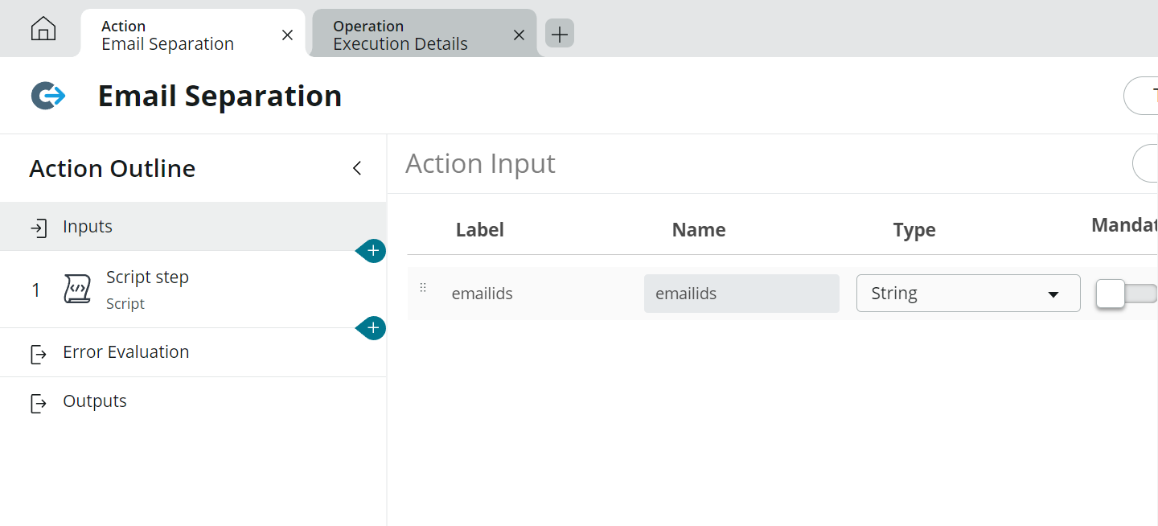Toggle the Mandatory switch for emailids
The width and height of the screenshot is (1158, 526).
tap(1124, 294)
